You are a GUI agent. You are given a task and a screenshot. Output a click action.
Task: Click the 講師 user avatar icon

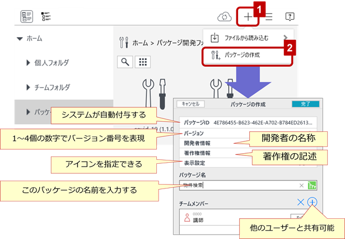tap(187, 218)
